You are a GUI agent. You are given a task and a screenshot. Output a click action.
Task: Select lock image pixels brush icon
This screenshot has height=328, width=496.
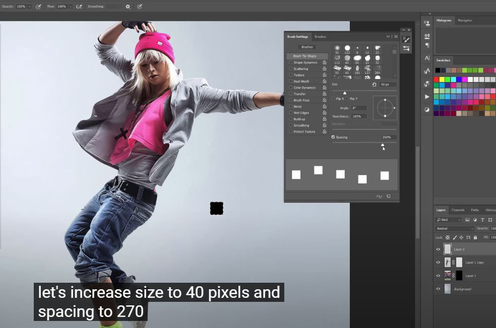click(454, 237)
